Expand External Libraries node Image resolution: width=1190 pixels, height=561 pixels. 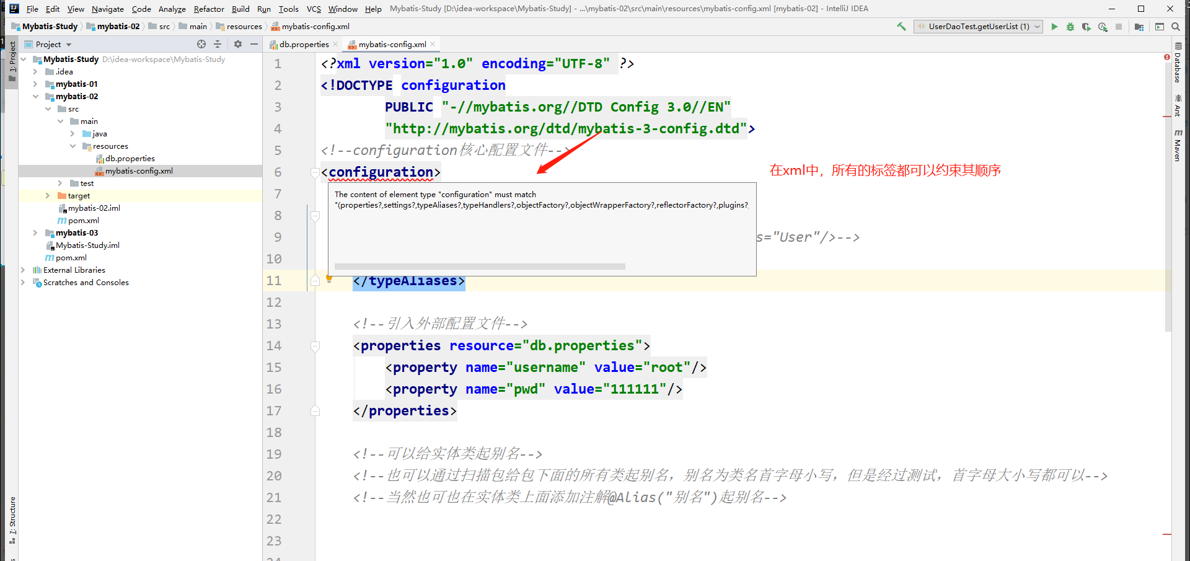pyautogui.click(x=24, y=270)
